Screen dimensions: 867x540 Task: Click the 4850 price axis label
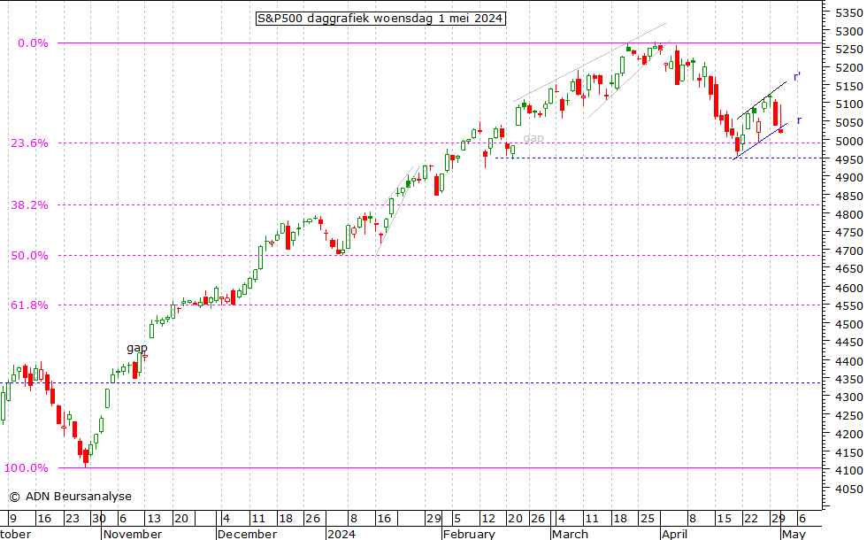[848, 196]
